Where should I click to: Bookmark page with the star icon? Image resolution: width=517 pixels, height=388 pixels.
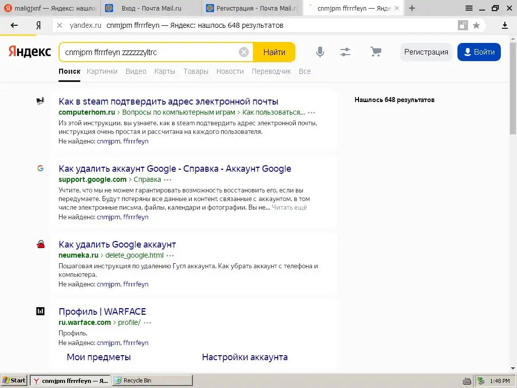point(476,25)
